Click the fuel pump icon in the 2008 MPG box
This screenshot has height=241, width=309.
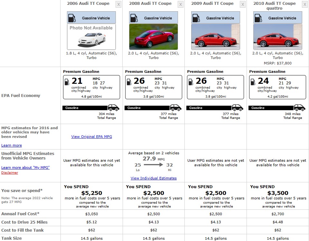(129, 82)
